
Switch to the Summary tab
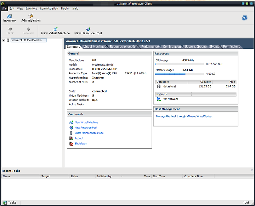pos(73,47)
